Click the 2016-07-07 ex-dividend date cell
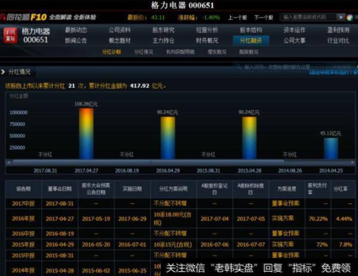Image resolution: width=358 pixels, height=276 pixels. (250, 244)
